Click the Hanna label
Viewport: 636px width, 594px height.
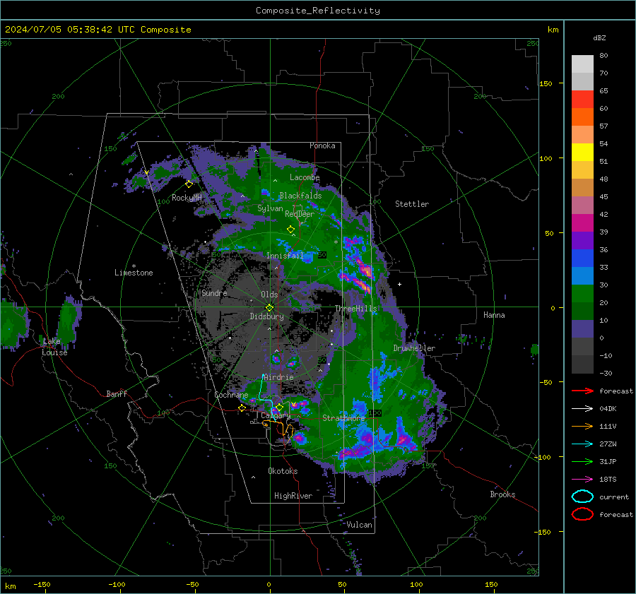coord(494,315)
